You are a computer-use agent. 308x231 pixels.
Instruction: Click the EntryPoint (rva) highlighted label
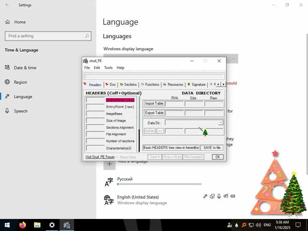click(x=120, y=100)
